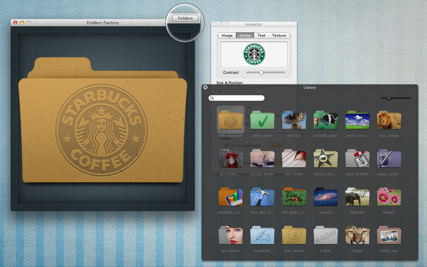Choose the 'lion, yellow' stamped folder icon
This screenshot has width=427, height=267.
(x=294, y=235)
